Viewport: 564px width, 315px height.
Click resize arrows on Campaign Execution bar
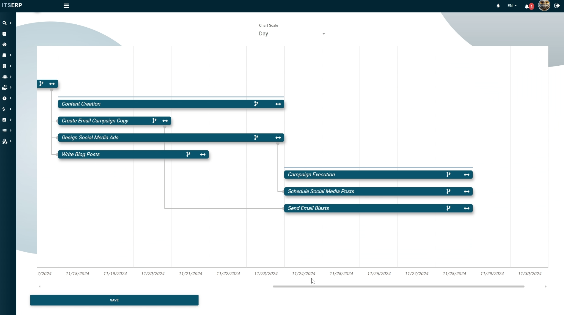466,175
